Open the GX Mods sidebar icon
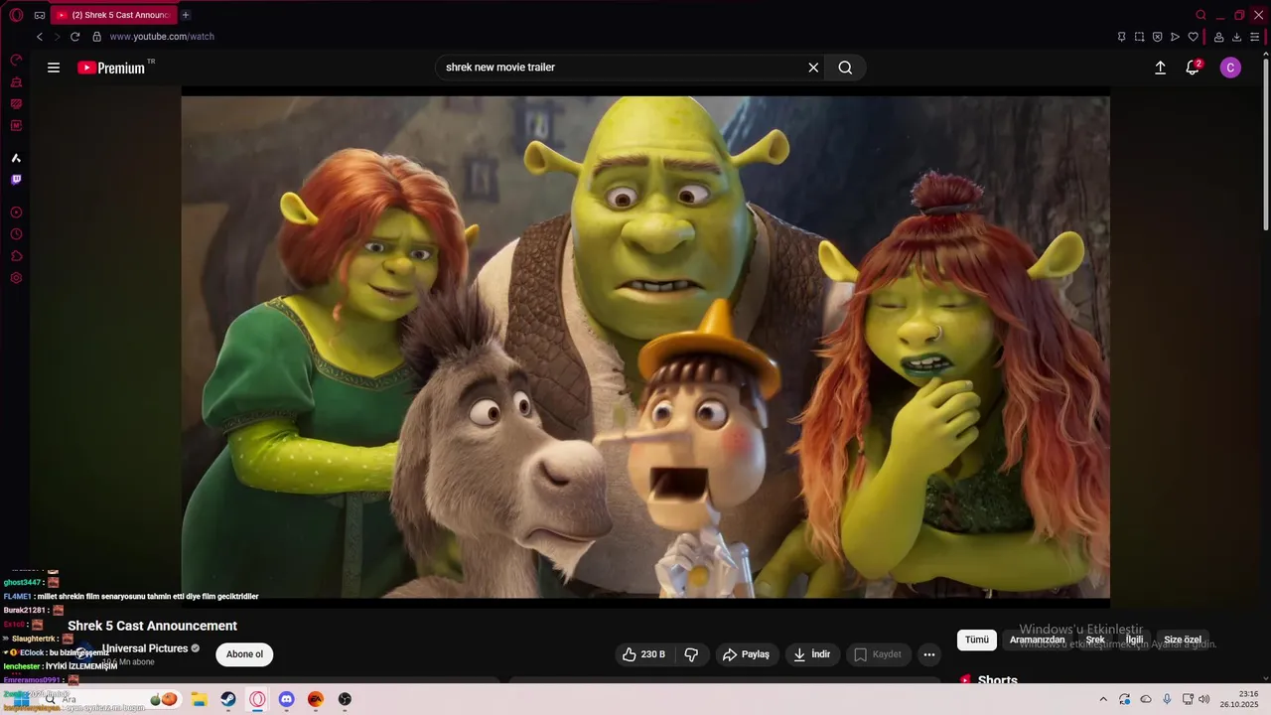This screenshot has height=715, width=1271. 16,104
